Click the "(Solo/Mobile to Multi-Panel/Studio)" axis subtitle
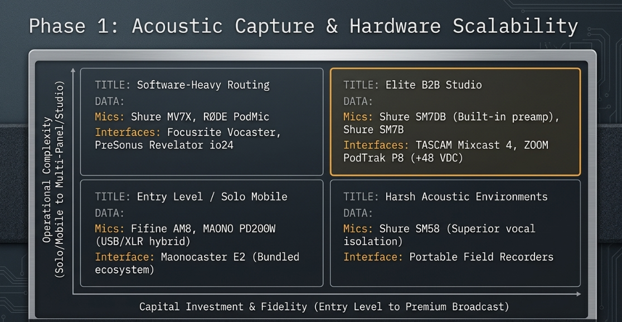 pos(60,179)
